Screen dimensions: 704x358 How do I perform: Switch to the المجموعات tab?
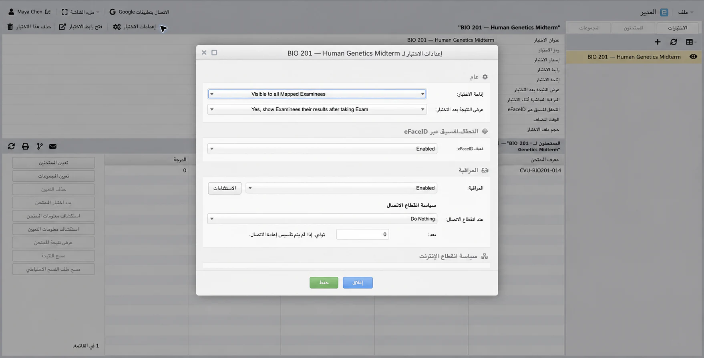pyautogui.click(x=589, y=28)
